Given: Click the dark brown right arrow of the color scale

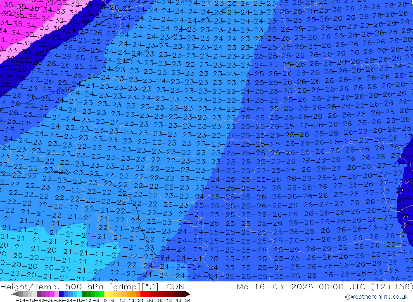Looking at the screenshot, I should click(188, 294).
